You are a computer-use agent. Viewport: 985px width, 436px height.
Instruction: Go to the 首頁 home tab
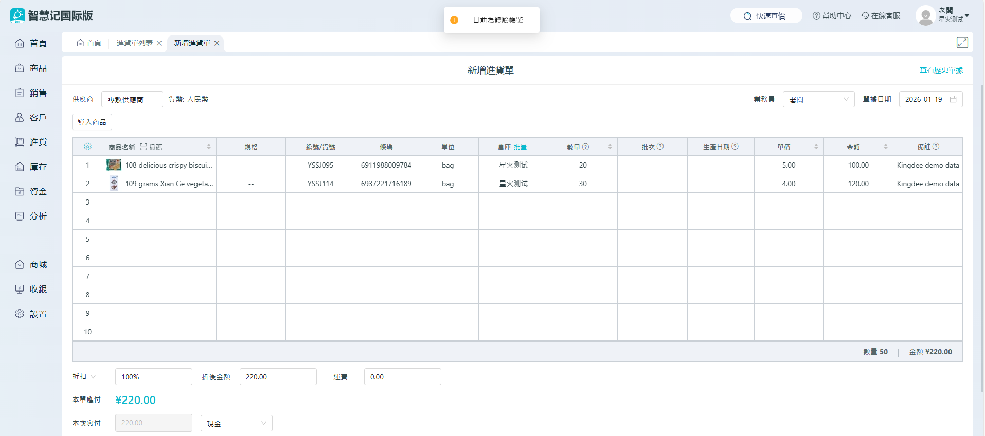(89, 43)
